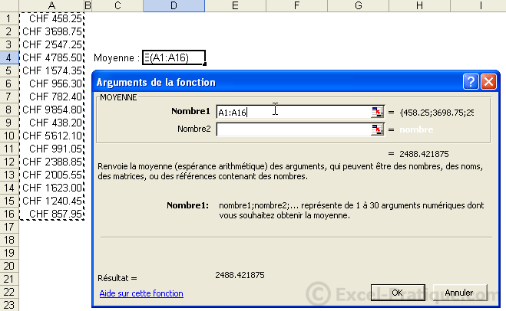Click cell with CHF 857.95
The height and width of the screenshot is (311, 506).
pyautogui.click(x=51, y=214)
